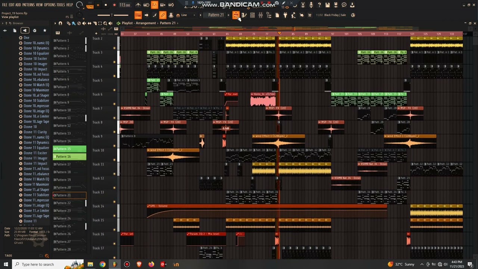The width and height of the screenshot is (478, 269).
Task: Select the Delete tool in playlist toolbar
Action: 79,23
